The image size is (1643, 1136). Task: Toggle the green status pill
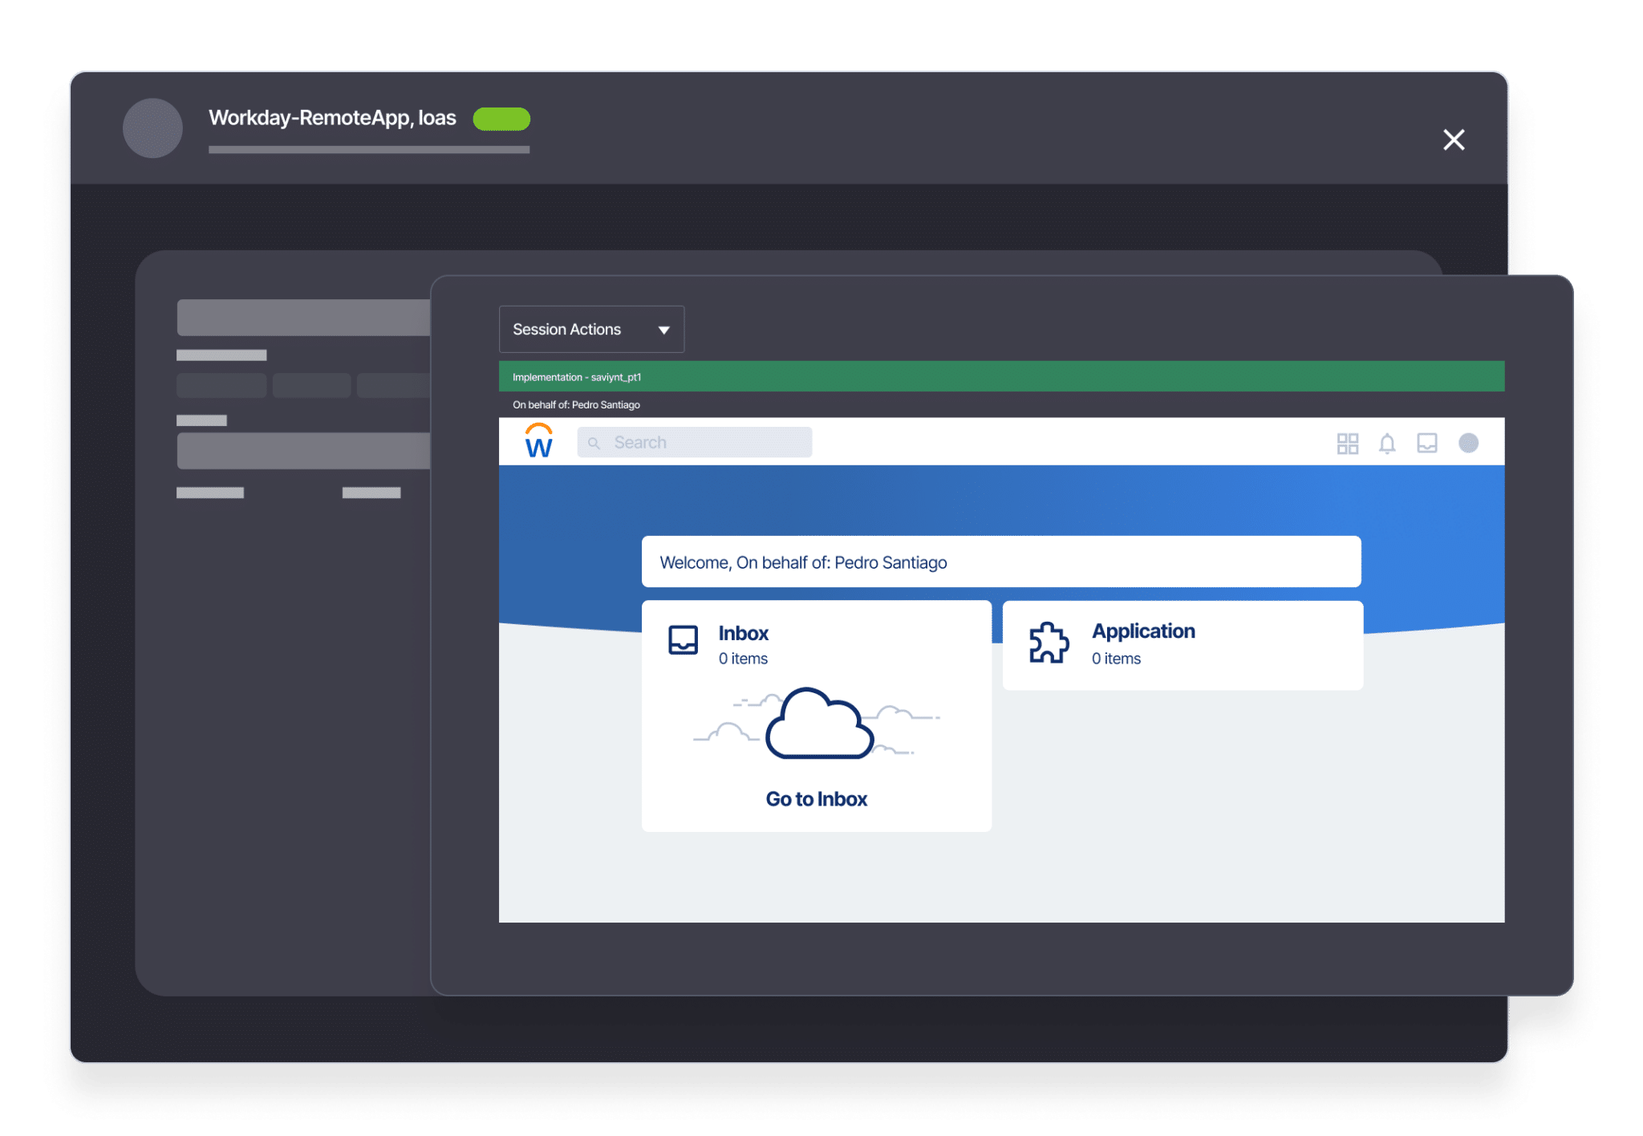[501, 119]
